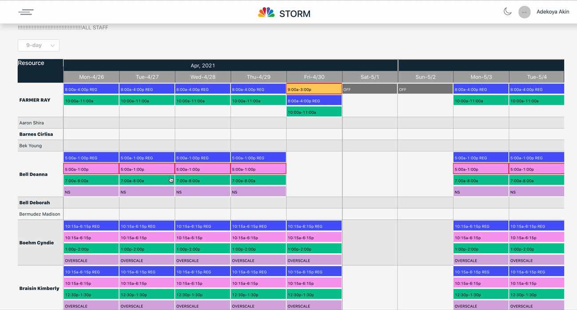Open Bell Deanna's Thu-4/29 NS block

pyautogui.click(x=259, y=192)
